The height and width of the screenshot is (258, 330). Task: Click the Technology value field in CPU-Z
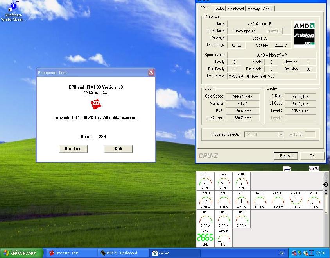(236, 45)
